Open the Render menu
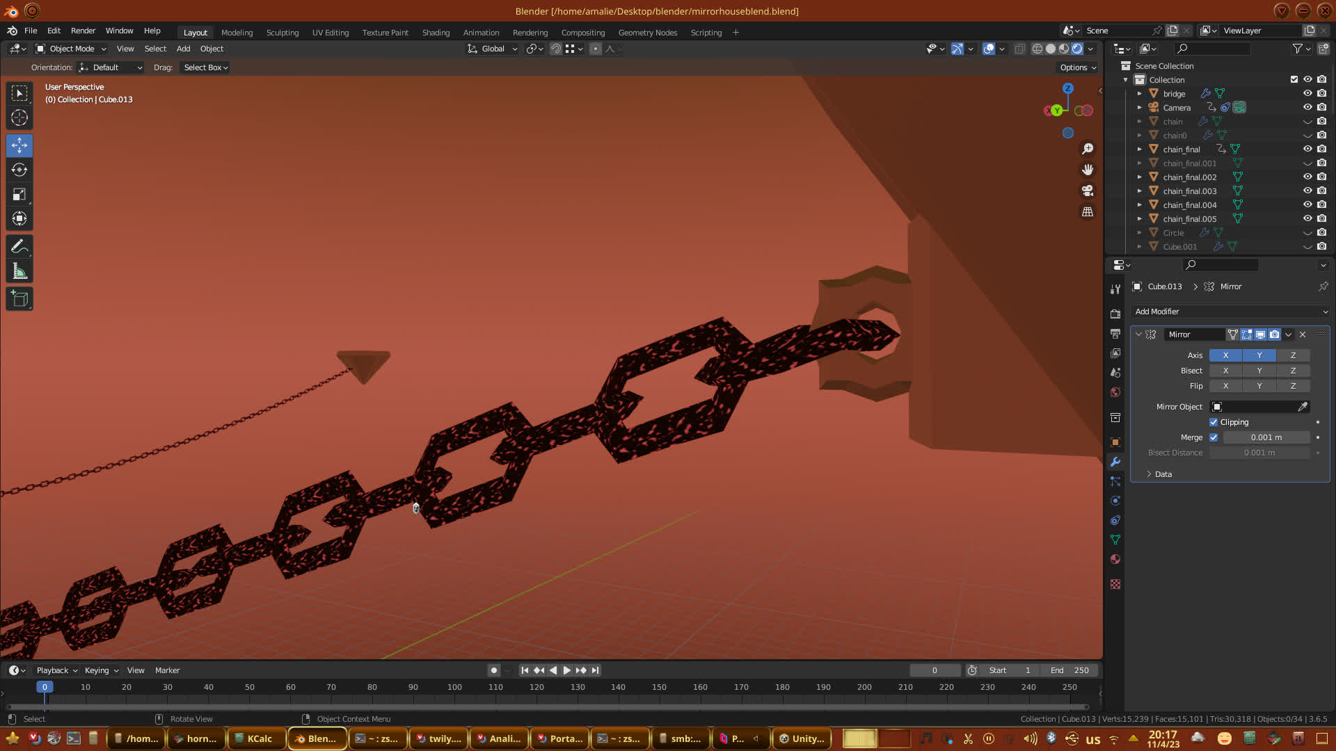The height and width of the screenshot is (751, 1336). [x=83, y=31]
